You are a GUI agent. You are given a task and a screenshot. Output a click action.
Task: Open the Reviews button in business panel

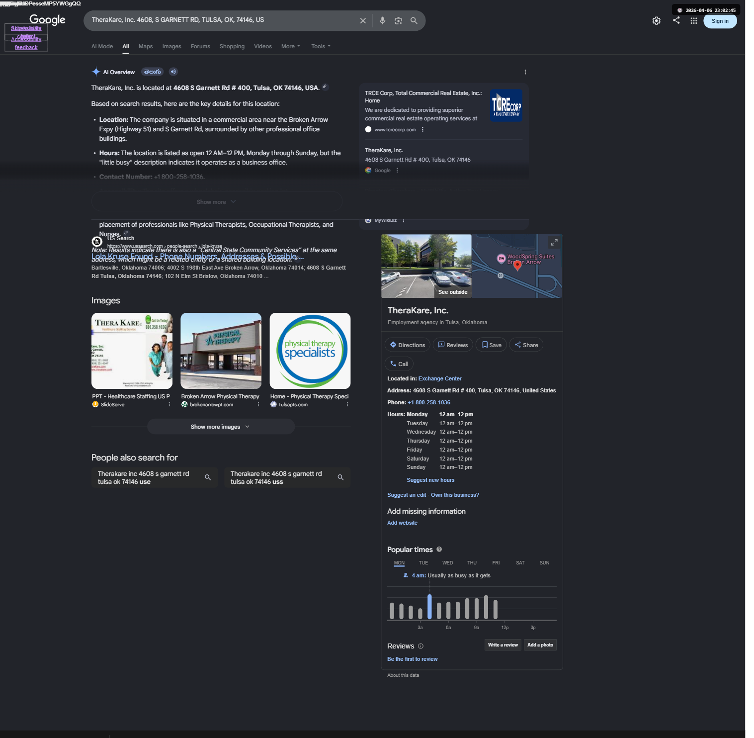coord(453,345)
